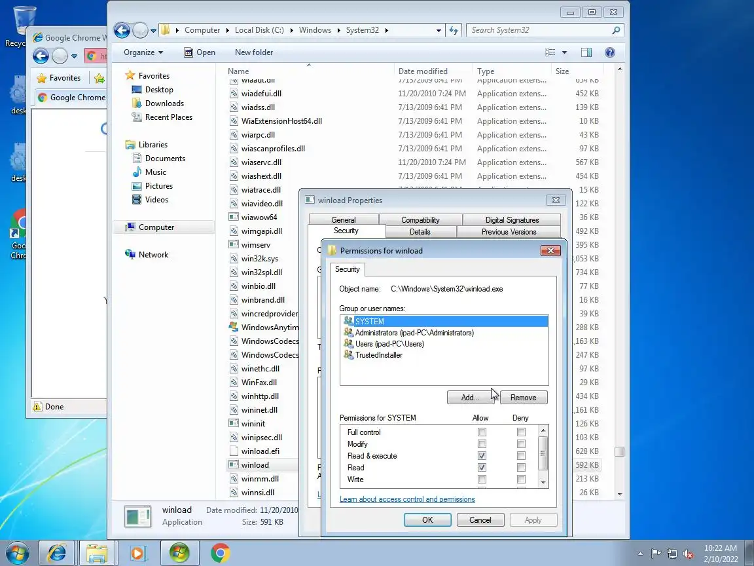Open address bar history dropdown
This screenshot has width=754, height=566.
pos(439,30)
